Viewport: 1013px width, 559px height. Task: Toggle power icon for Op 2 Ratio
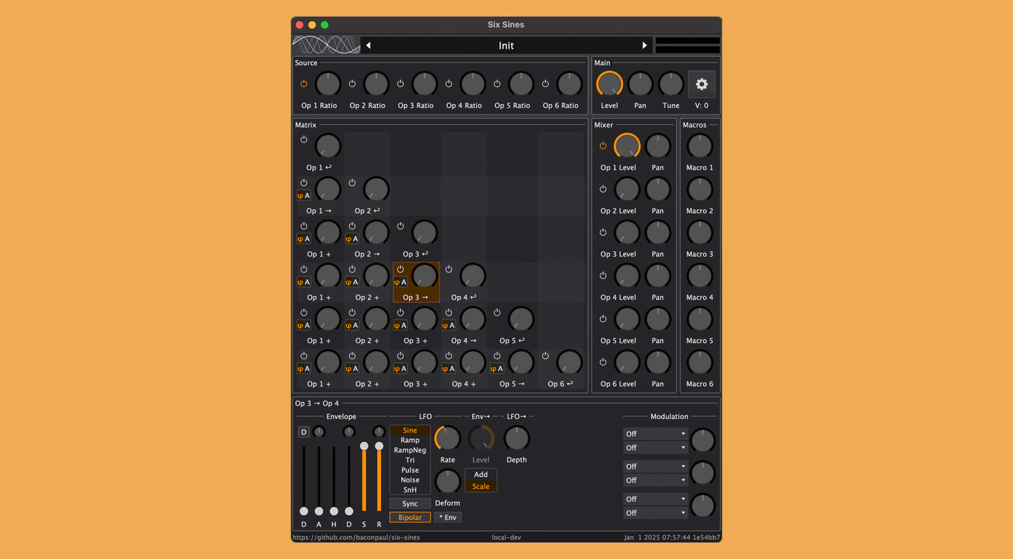click(352, 84)
